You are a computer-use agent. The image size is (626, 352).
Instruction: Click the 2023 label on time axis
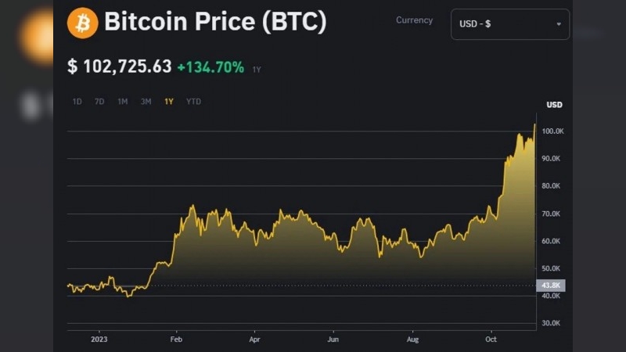pyautogui.click(x=99, y=340)
